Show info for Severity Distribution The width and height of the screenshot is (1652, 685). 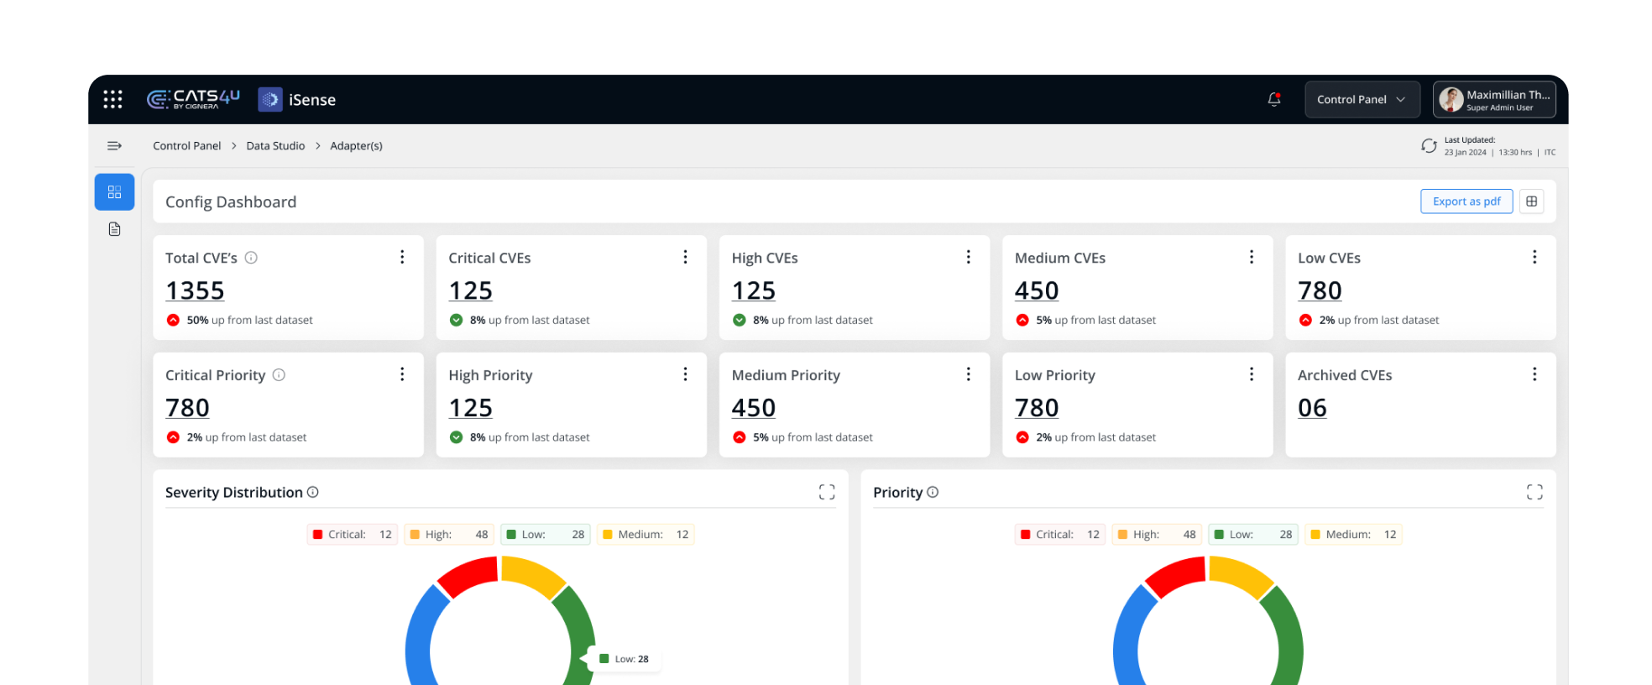coord(313,492)
